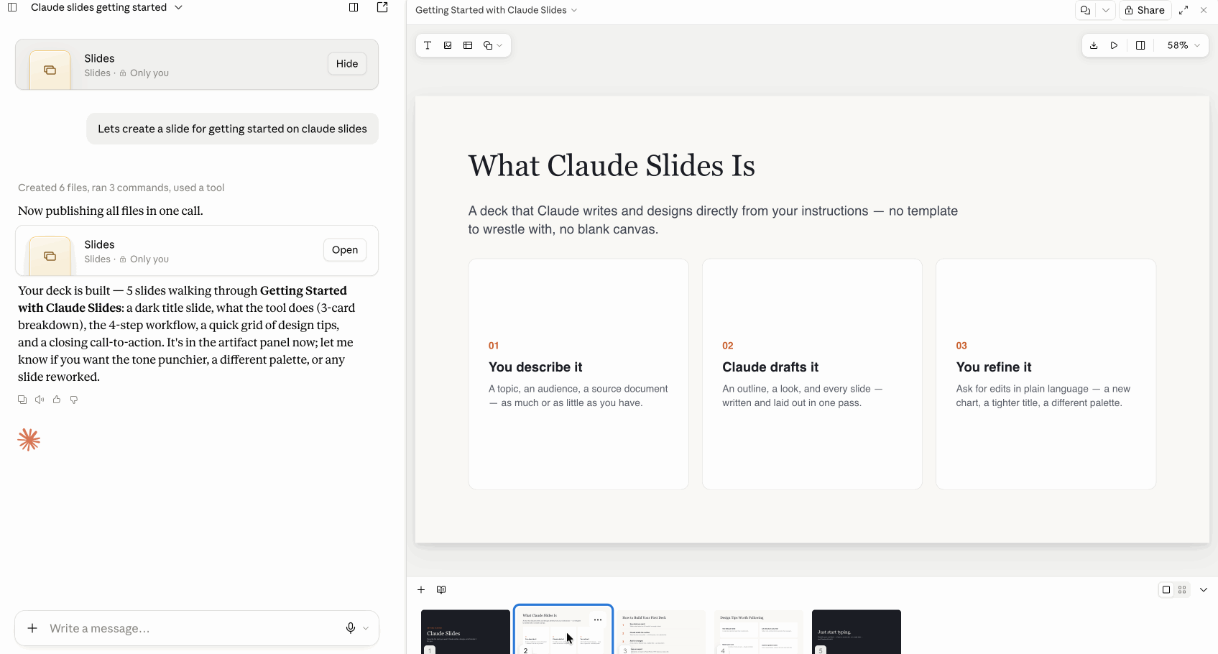Screen dimensions: 1218x654
Task: Select slide 1 Claude Slides thumbnail
Action: pos(466,632)
